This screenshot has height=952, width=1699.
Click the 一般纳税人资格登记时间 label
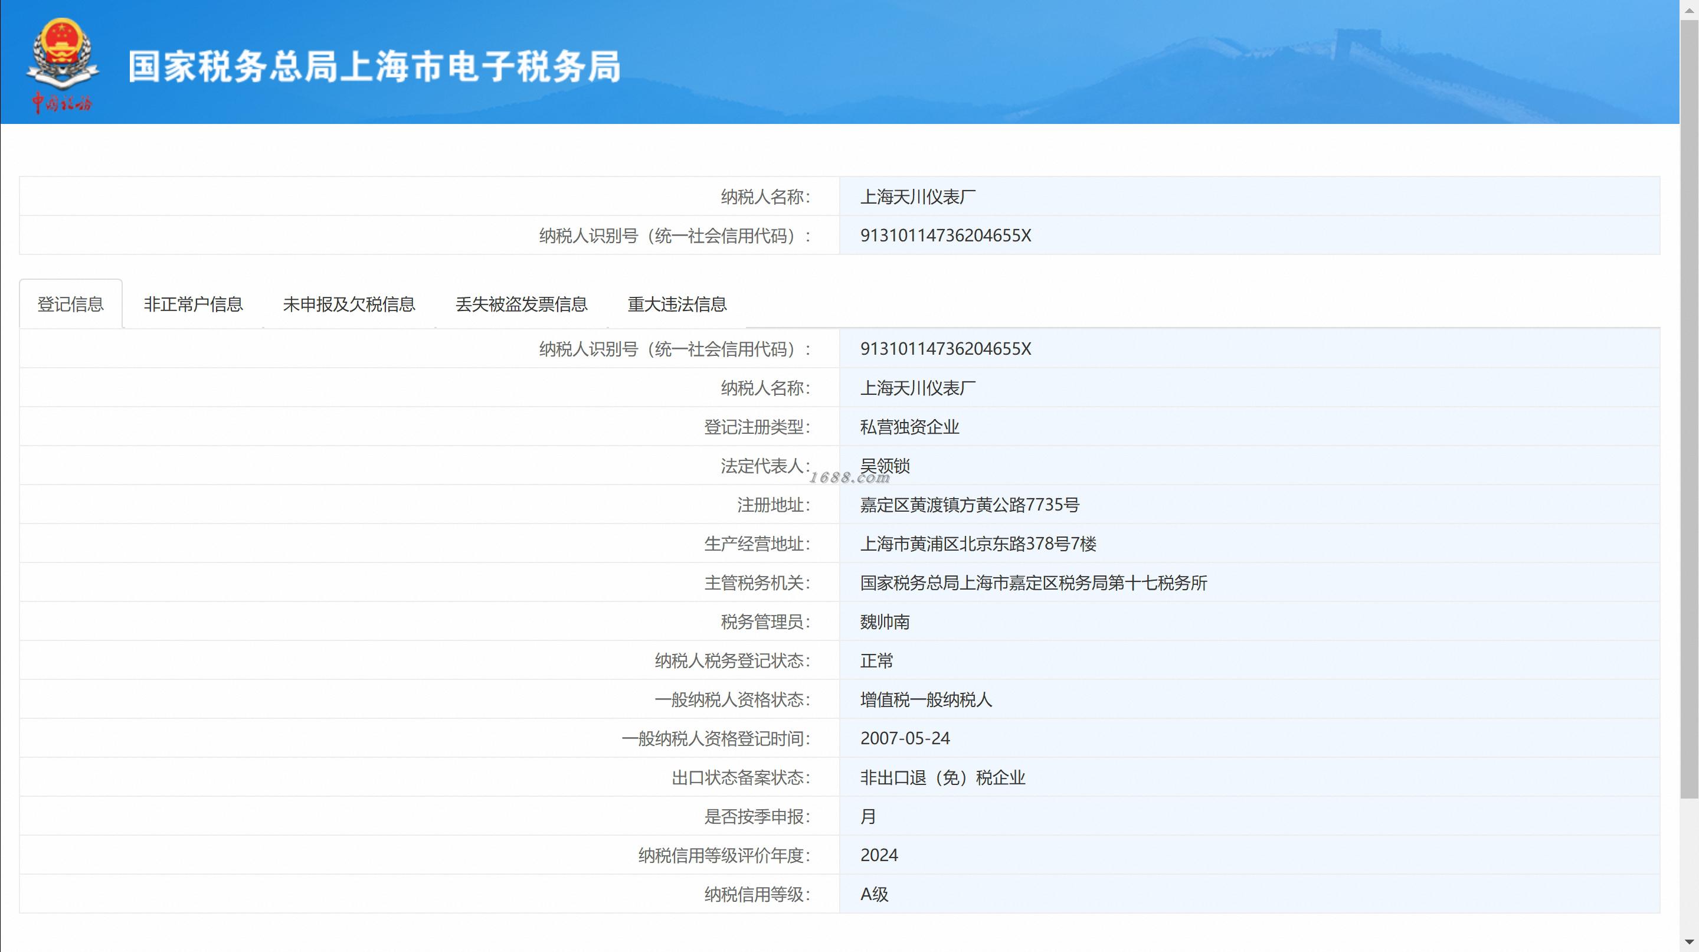click(716, 738)
